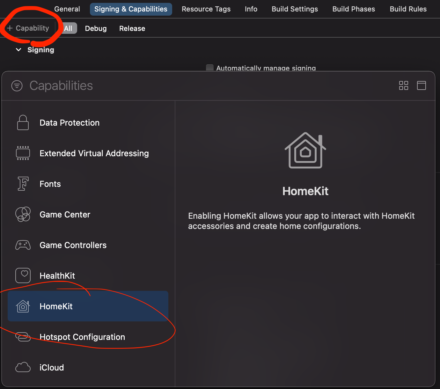Toggle Automatically manage signing checkbox
Image resolution: width=440 pixels, height=389 pixels.
pyautogui.click(x=210, y=68)
